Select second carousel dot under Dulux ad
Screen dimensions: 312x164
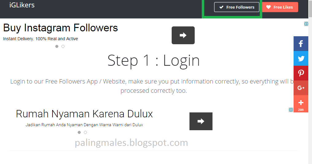85,132
